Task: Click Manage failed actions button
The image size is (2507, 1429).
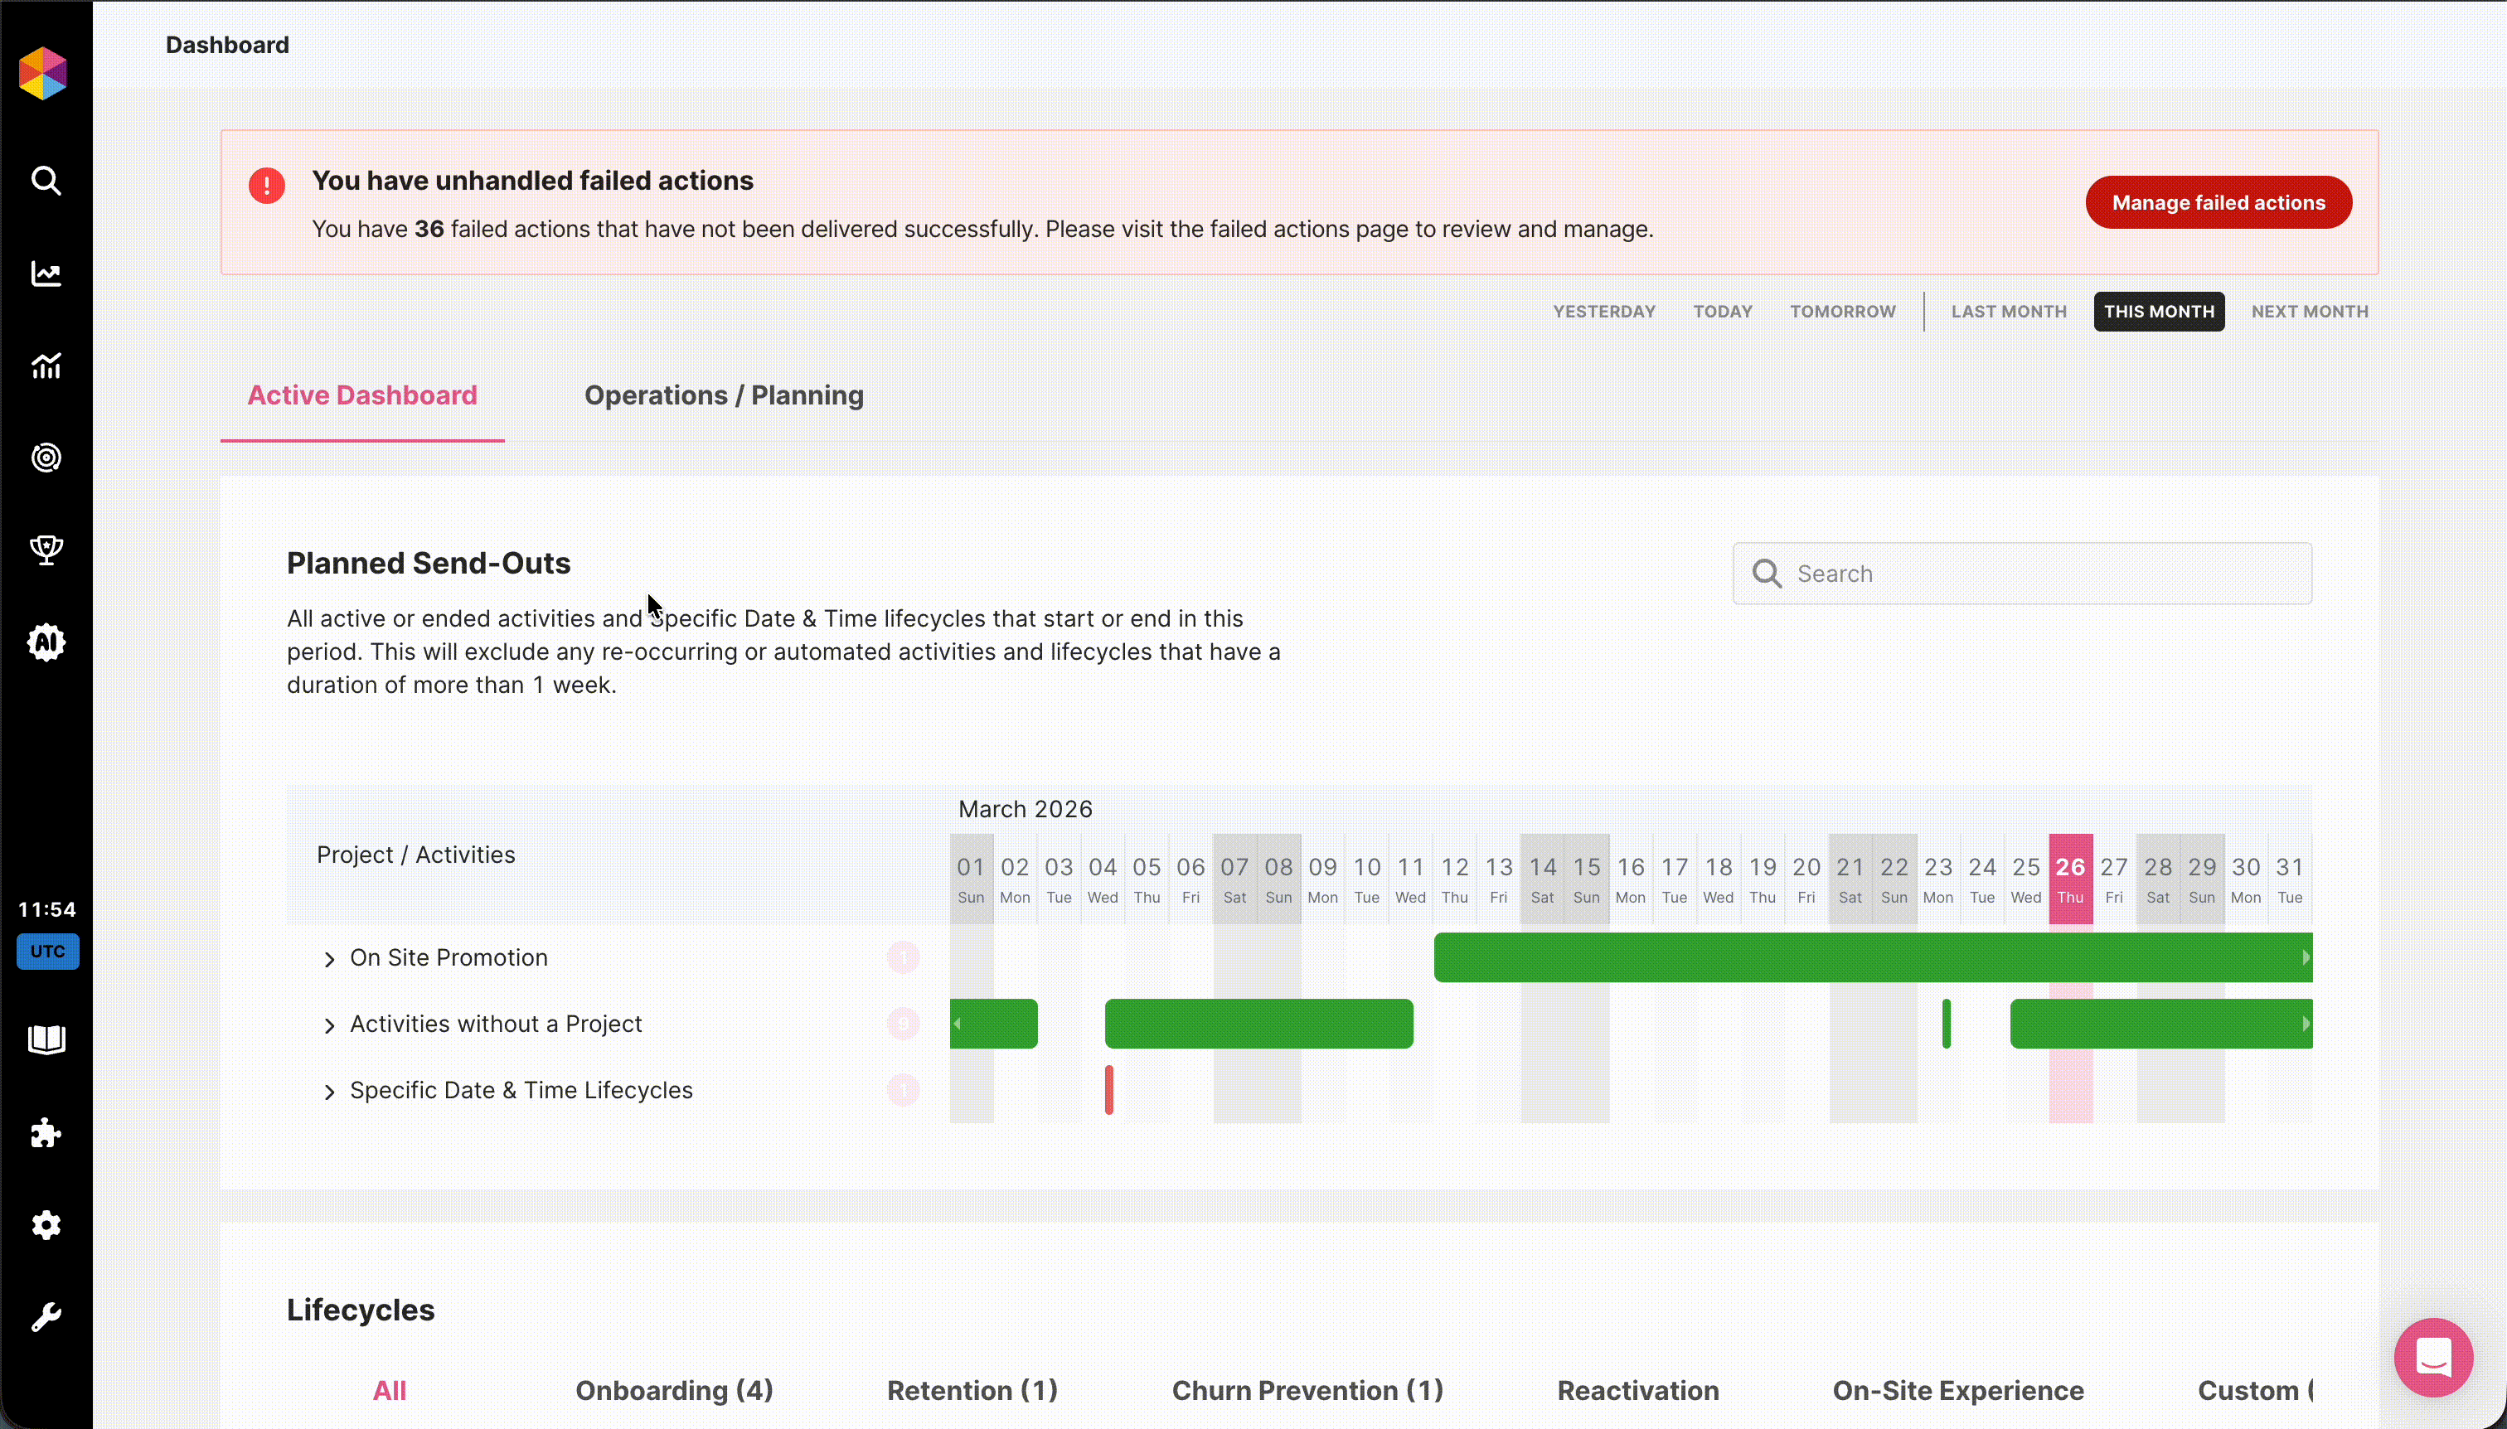Action: pos(2218,202)
